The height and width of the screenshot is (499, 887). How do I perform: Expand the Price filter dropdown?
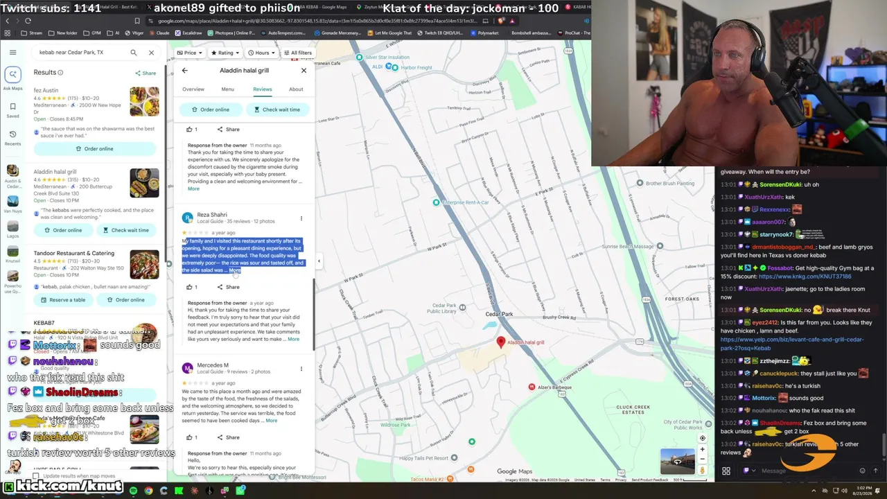click(x=189, y=53)
